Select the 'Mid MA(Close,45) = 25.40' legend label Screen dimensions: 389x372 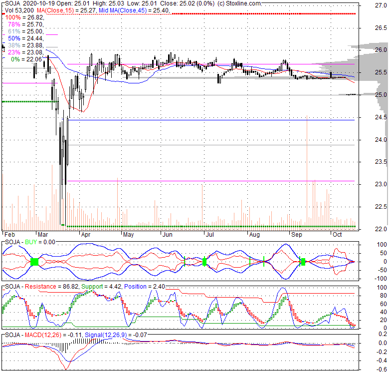[134, 10]
